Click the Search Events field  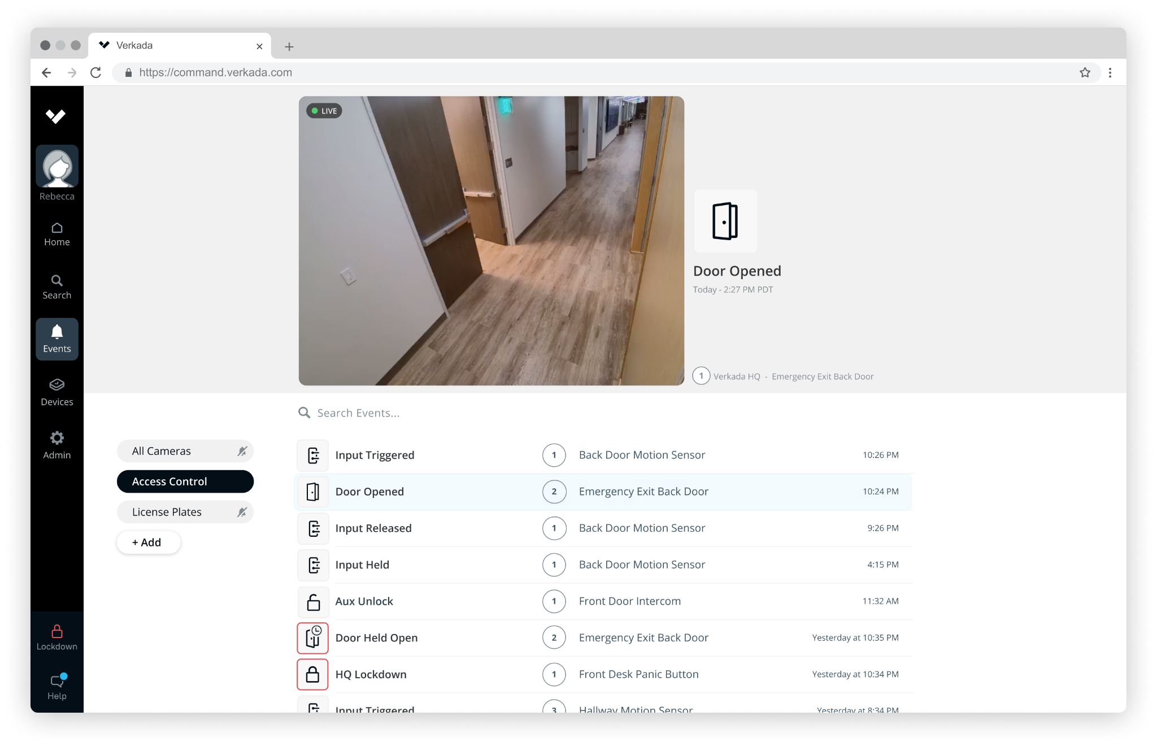[395, 413]
